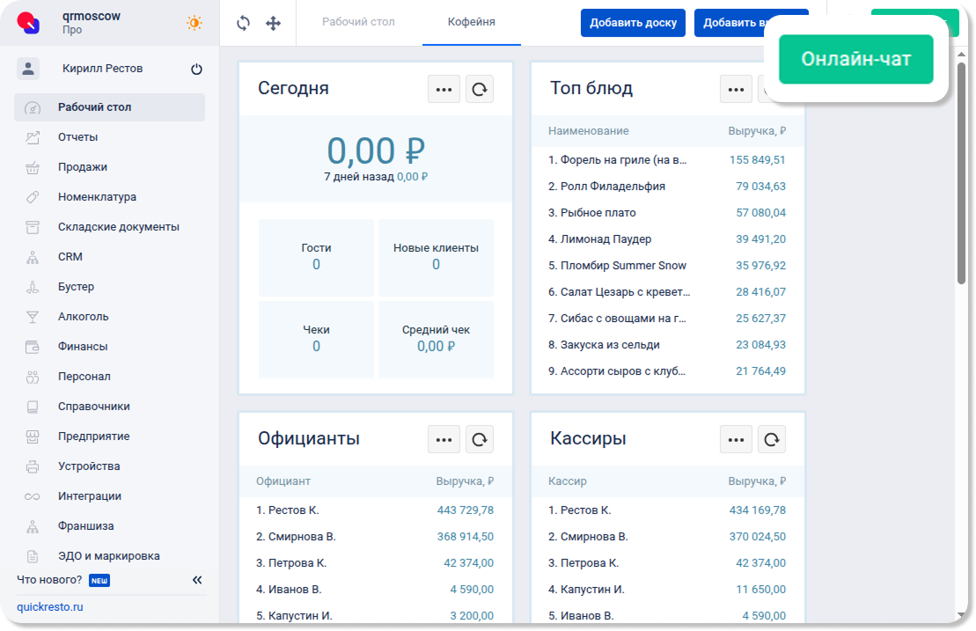This screenshot has width=976, height=631.
Task: Open the Алкоголь section in sidebar
Action: pyautogui.click(x=83, y=317)
